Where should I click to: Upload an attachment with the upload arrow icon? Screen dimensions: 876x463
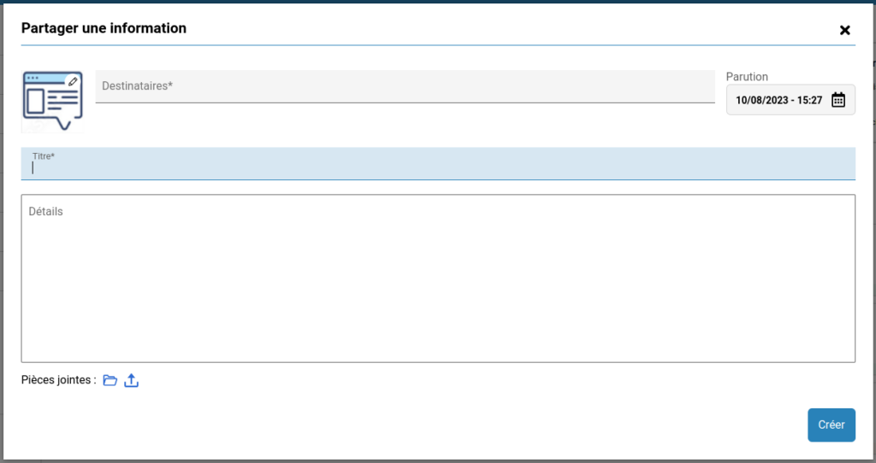pos(131,380)
